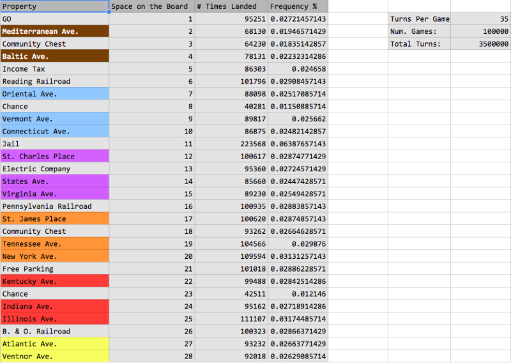The height and width of the screenshot is (363, 511).
Task: Select the Virginia Ave. cell
Action: click(x=55, y=194)
